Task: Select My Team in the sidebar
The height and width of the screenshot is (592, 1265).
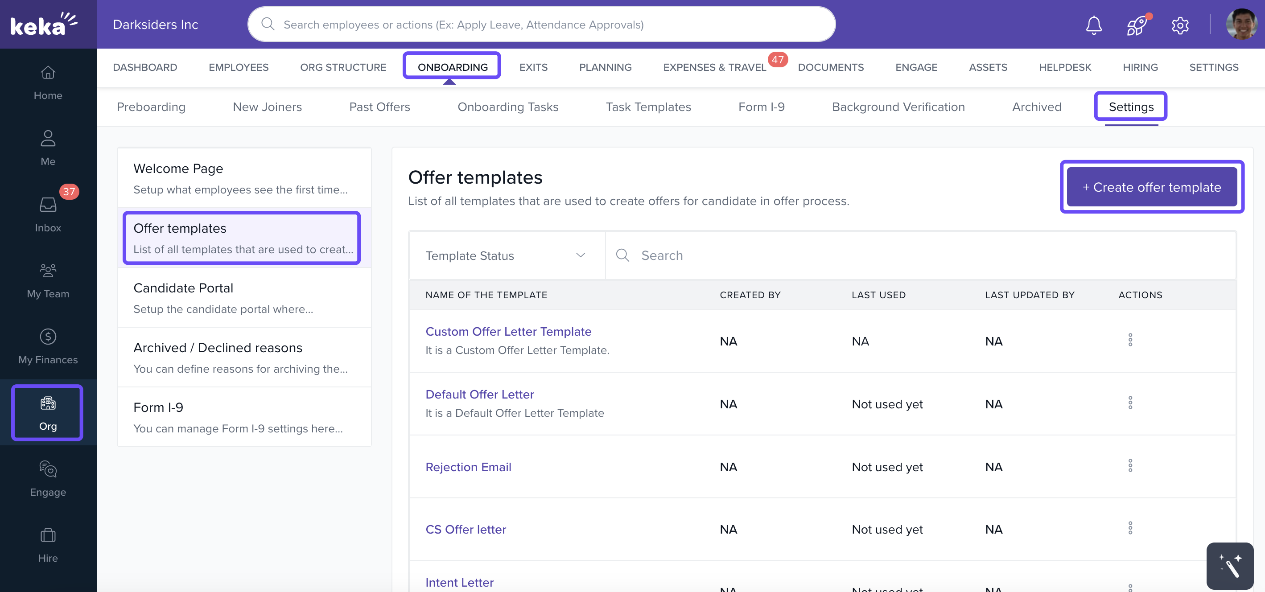Action: [48, 280]
